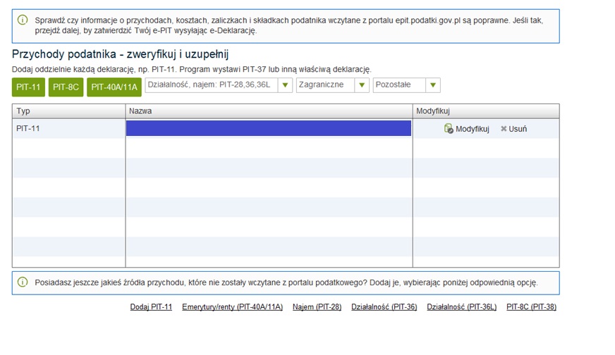This screenshot has width=615, height=355.
Task: Open the Emerytury/renty (PIT-40A/11A) link
Action: [x=232, y=307]
